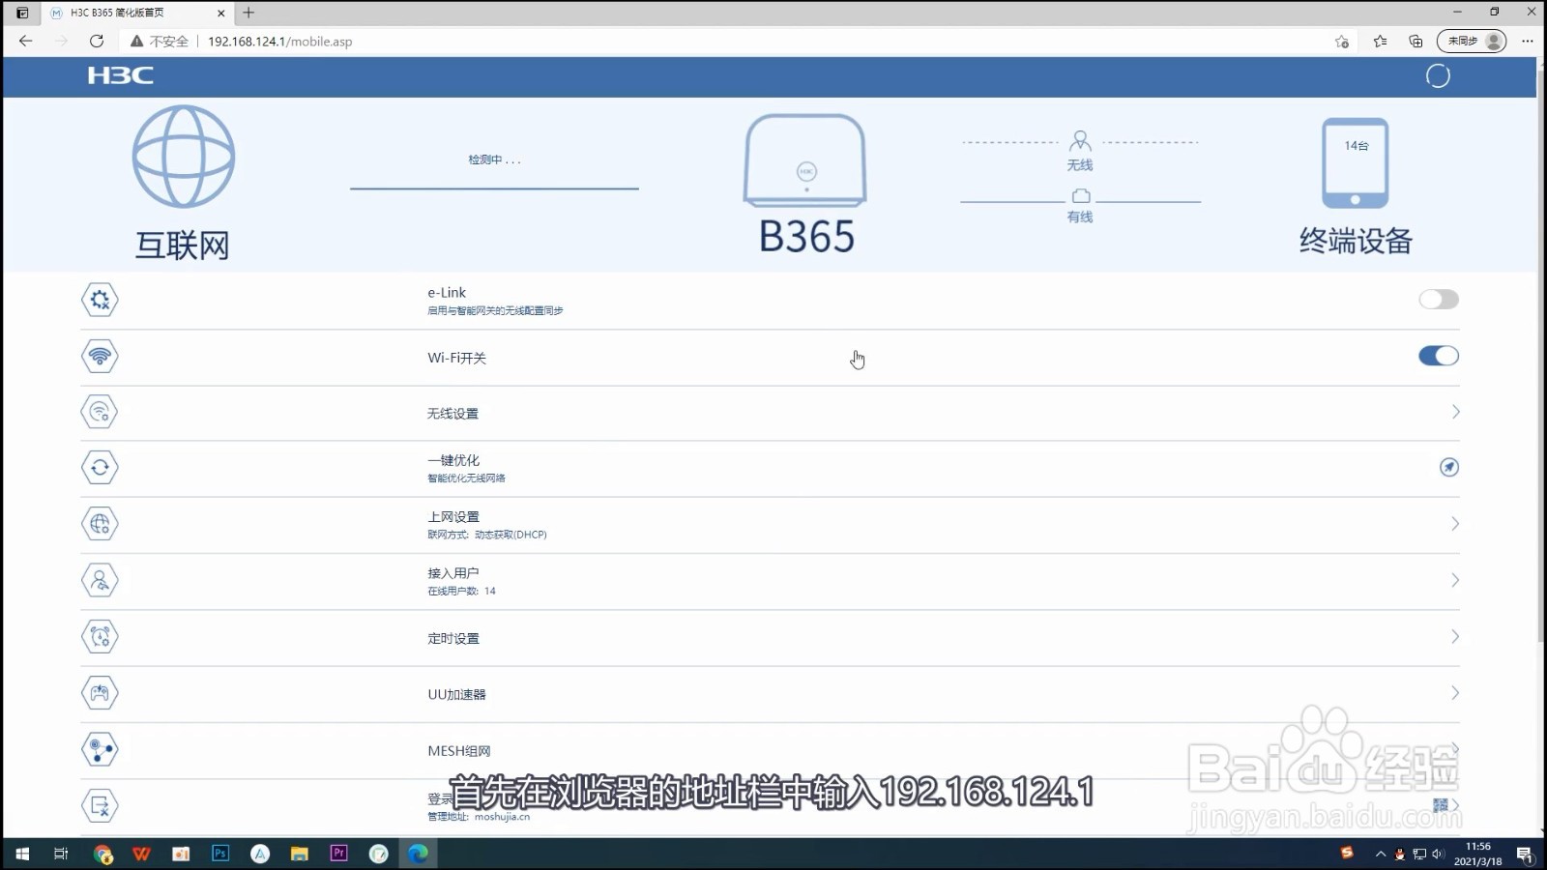Click the 接入用户 label
Viewport: 1547px width, 870px height.
pos(453,572)
